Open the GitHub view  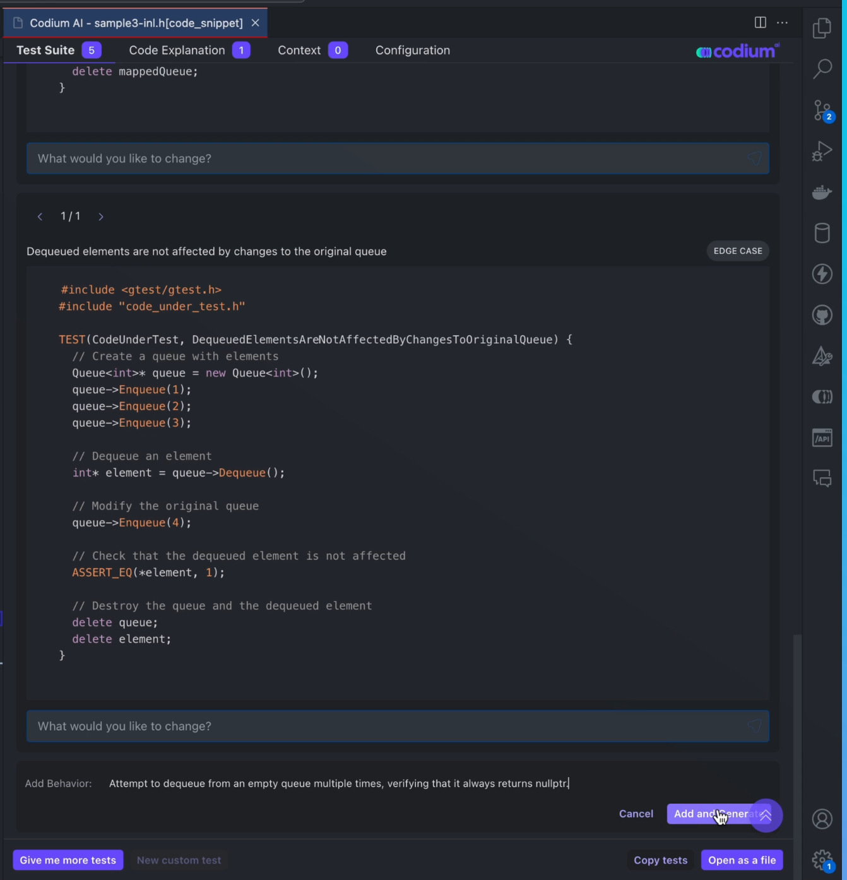tap(822, 315)
